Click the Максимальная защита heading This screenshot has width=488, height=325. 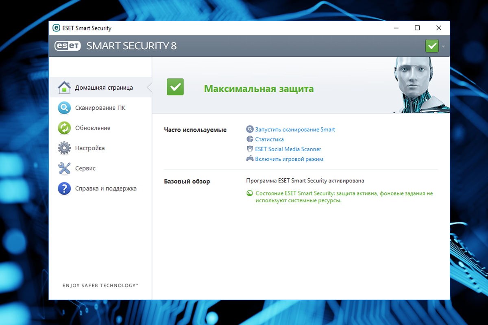(259, 89)
